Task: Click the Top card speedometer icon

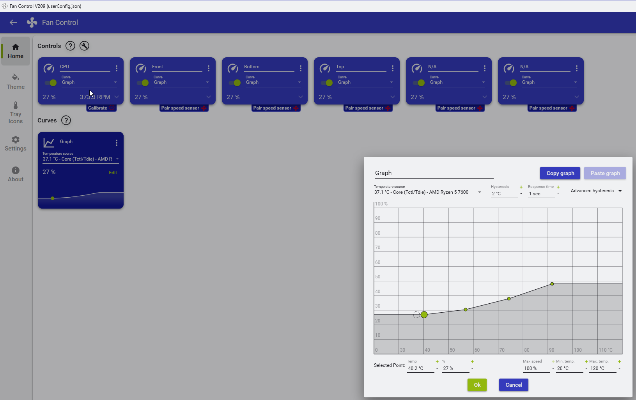Action: [x=325, y=68]
